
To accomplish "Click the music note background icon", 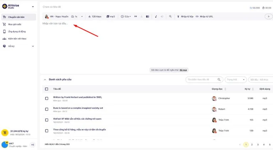I will [x=156, y=17].
